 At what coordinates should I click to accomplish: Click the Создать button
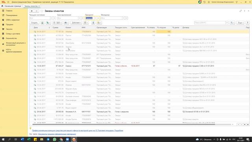coord(34,23)
